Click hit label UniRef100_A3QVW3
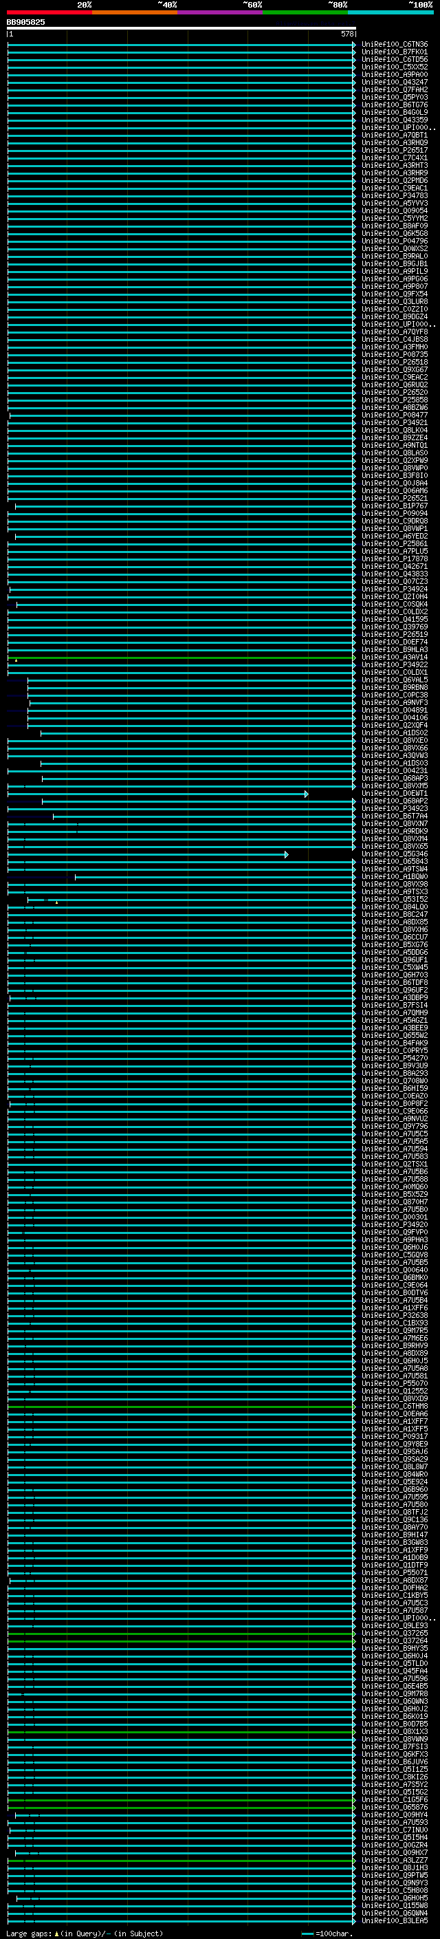 395,756
